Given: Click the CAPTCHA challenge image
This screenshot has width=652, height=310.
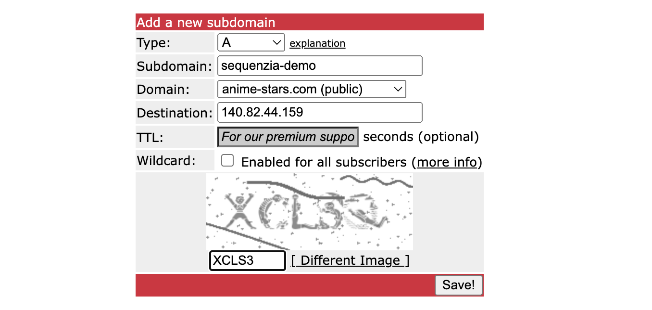Looking at the screenshot, I should click(x=309, y=211).
